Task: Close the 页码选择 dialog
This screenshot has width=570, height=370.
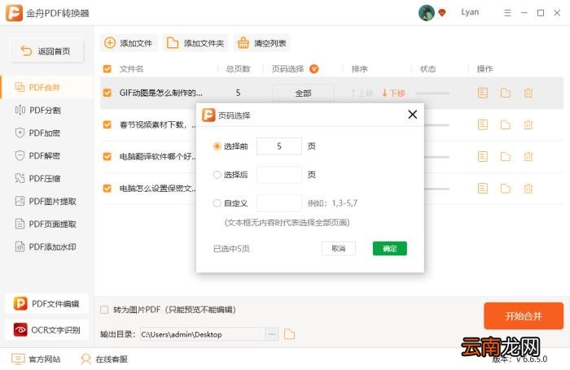Action: pyautogui.click(x=412, y=115)
